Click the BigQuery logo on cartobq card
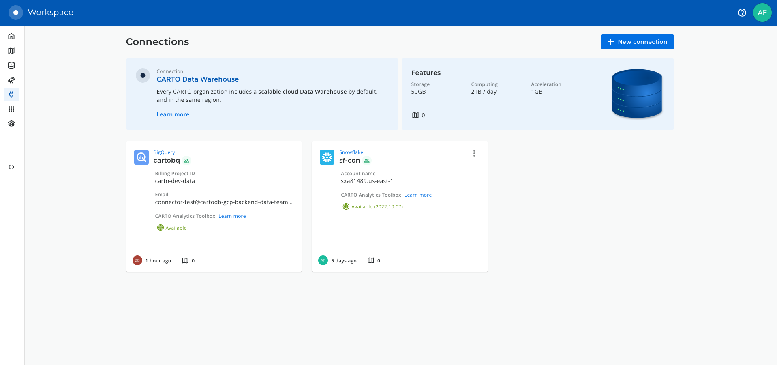The image size is (777, 365). [141, 157]
